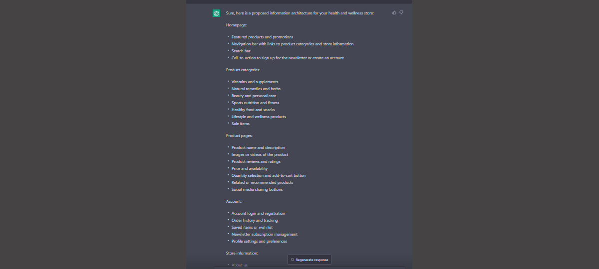Click the message input box at bottom
Viewport: 599px width, 269px height.
pos(309,268)
